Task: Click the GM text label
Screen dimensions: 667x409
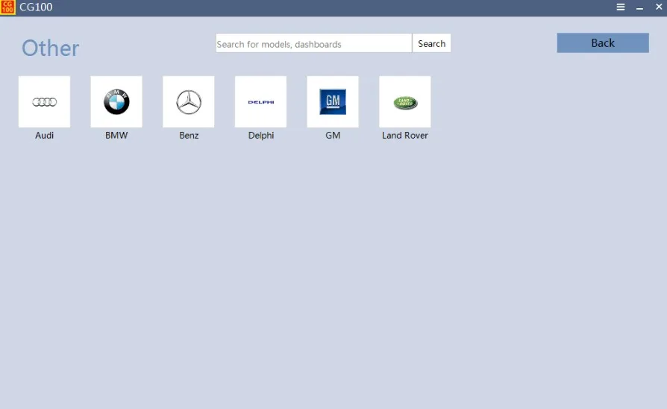Action: click(333, 136)
